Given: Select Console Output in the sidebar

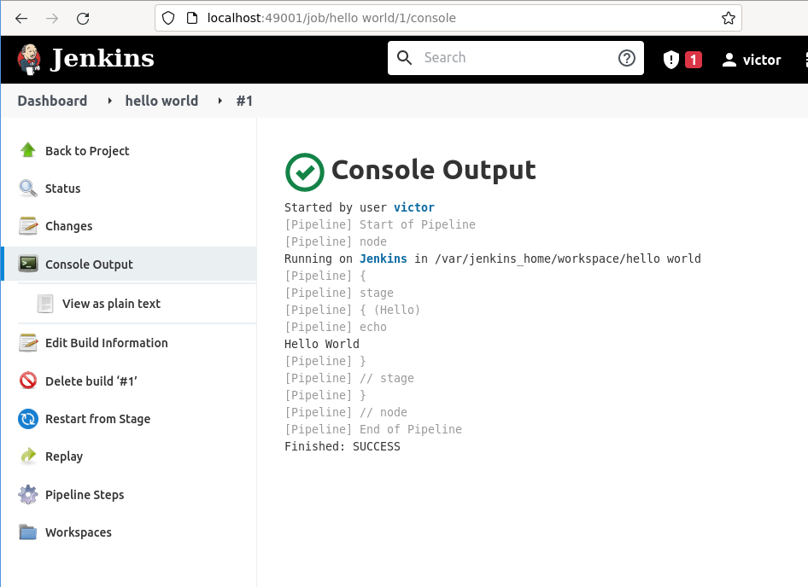Looking at the screenshot, I should tap(89, 264).
